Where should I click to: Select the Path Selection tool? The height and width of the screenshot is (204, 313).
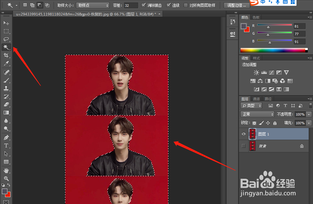coord(6,154)
